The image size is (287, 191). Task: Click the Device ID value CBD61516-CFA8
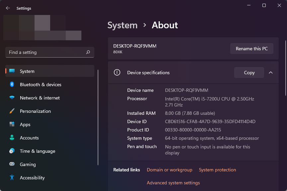(x=210, y=121)
